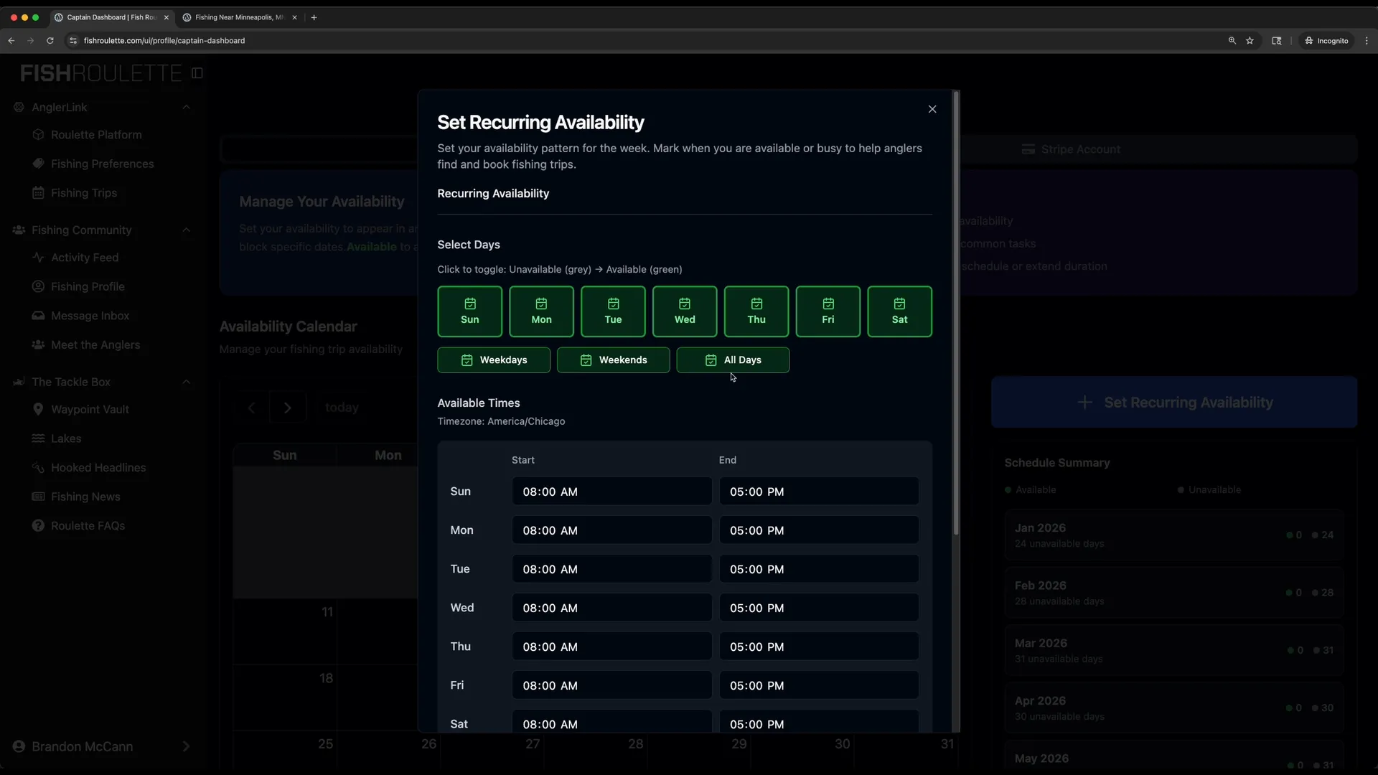Toggle Saturday availability
Image resolution: width=1378 pixels, height=775 pixels.
(900, 311)
